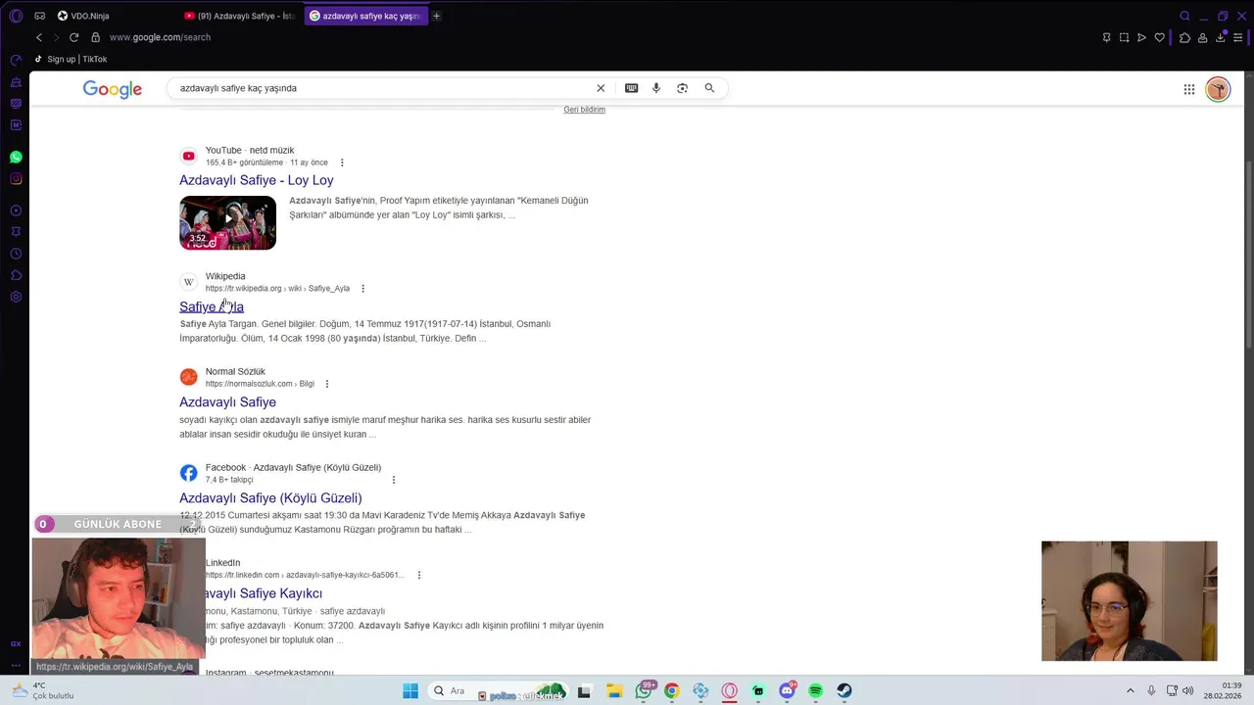The image size is (1254, 705).
Task: Open weather widget 4°C Çok bulutlu
Action: click(42, 691)
